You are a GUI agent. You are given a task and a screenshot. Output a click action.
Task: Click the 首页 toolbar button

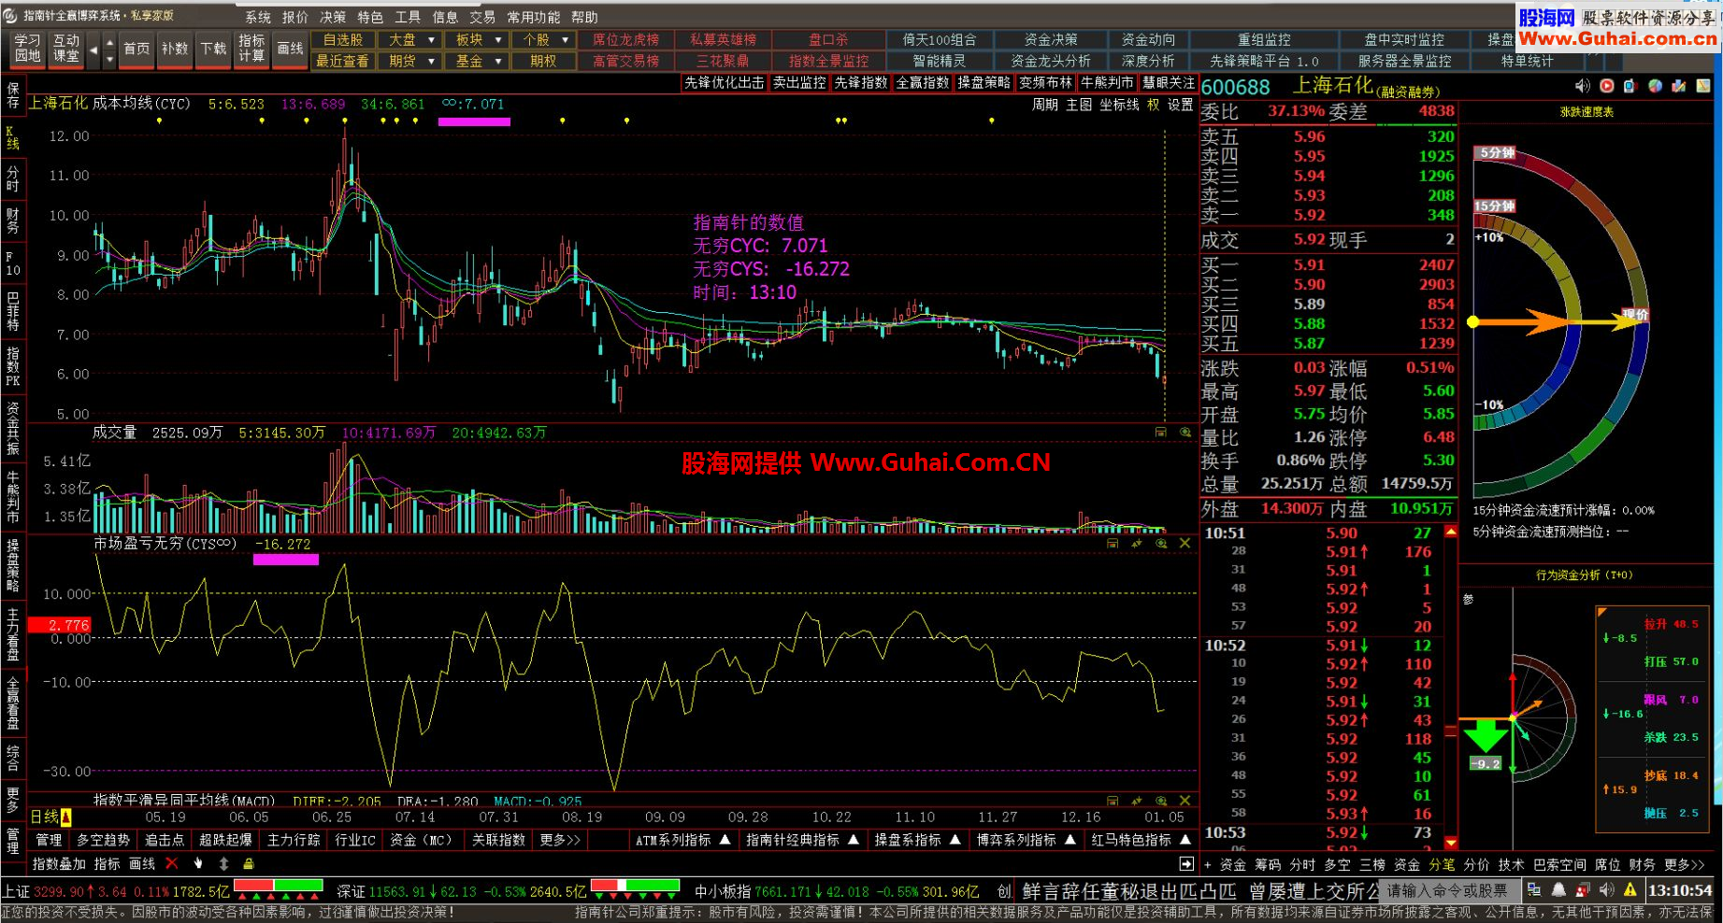tap(136, 49)
